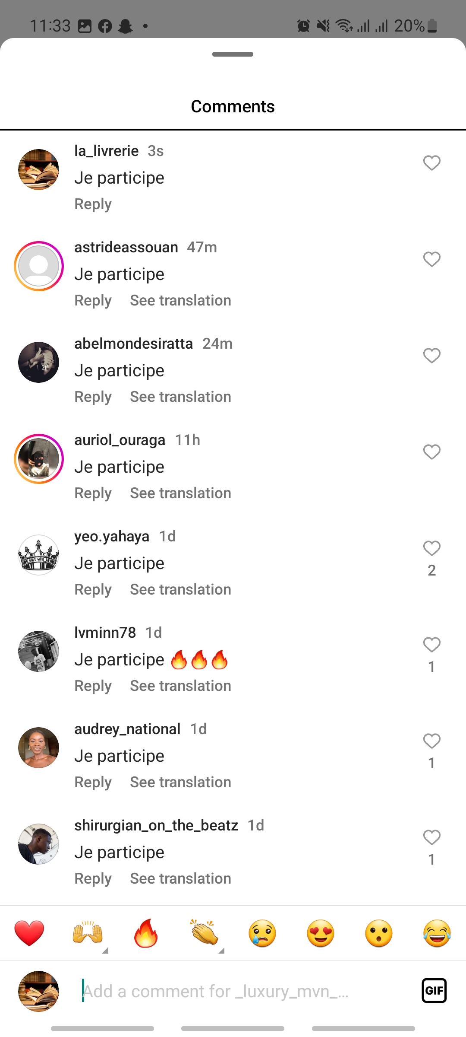Tap the red heart emoji reaction
Viewport: 466px width, 1037px height.
pos(29,933)
